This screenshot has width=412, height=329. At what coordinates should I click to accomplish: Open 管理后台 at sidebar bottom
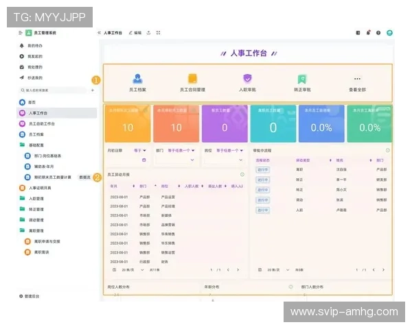coord(29,296)
